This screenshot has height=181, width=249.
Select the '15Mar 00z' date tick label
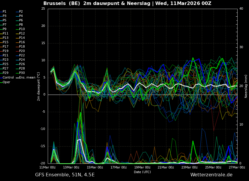95,167
